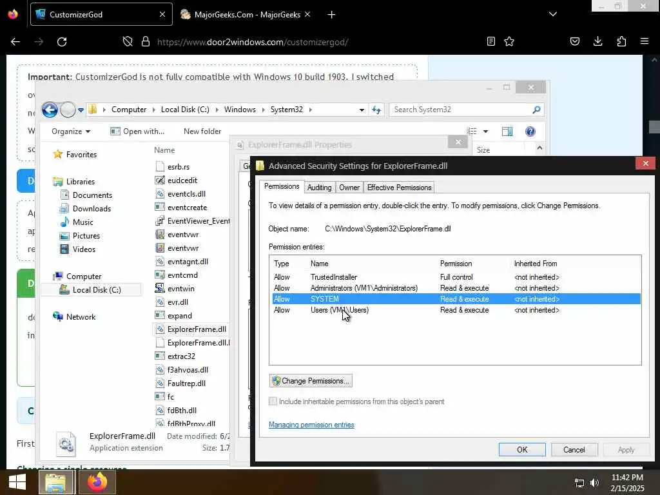Go back using browser back arrow

[x=15, y=42]
